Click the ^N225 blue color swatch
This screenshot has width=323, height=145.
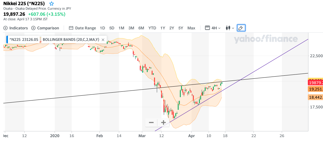pyautogui.click(x=7, y=40)
